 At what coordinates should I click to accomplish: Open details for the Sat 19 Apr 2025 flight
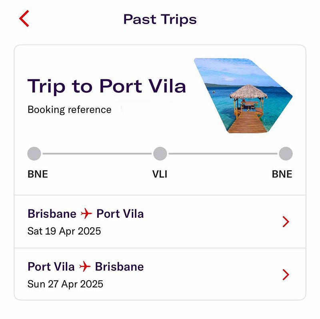pyautogui.click(x=64, y=231)
